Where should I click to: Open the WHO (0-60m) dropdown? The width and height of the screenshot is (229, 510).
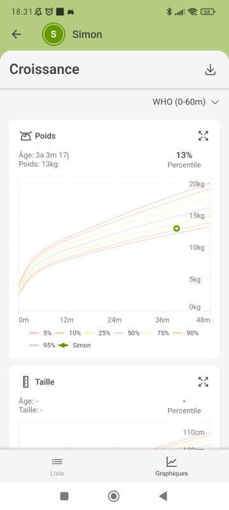[186, 102]
